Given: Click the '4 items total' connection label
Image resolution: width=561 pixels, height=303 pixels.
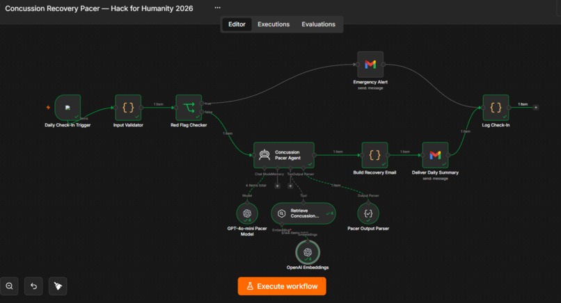Looking at the screenshot, I should pos(256,186).
